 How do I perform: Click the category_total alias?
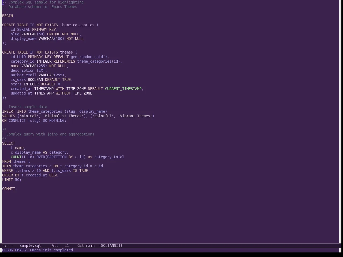click(109, 157)
